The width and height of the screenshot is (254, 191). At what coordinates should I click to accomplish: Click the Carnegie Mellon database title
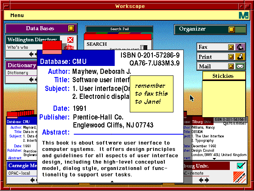coord(23,166)
